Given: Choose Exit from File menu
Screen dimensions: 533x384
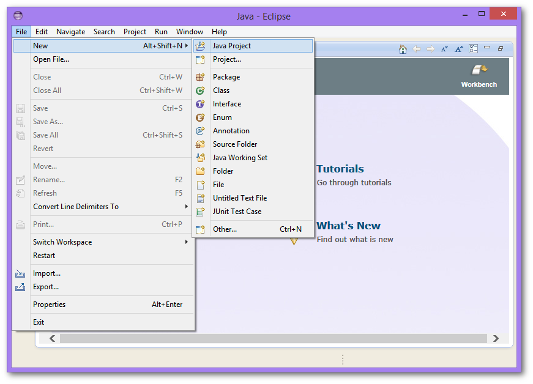Looking at the screenshot, I should (x=103, y=322).
